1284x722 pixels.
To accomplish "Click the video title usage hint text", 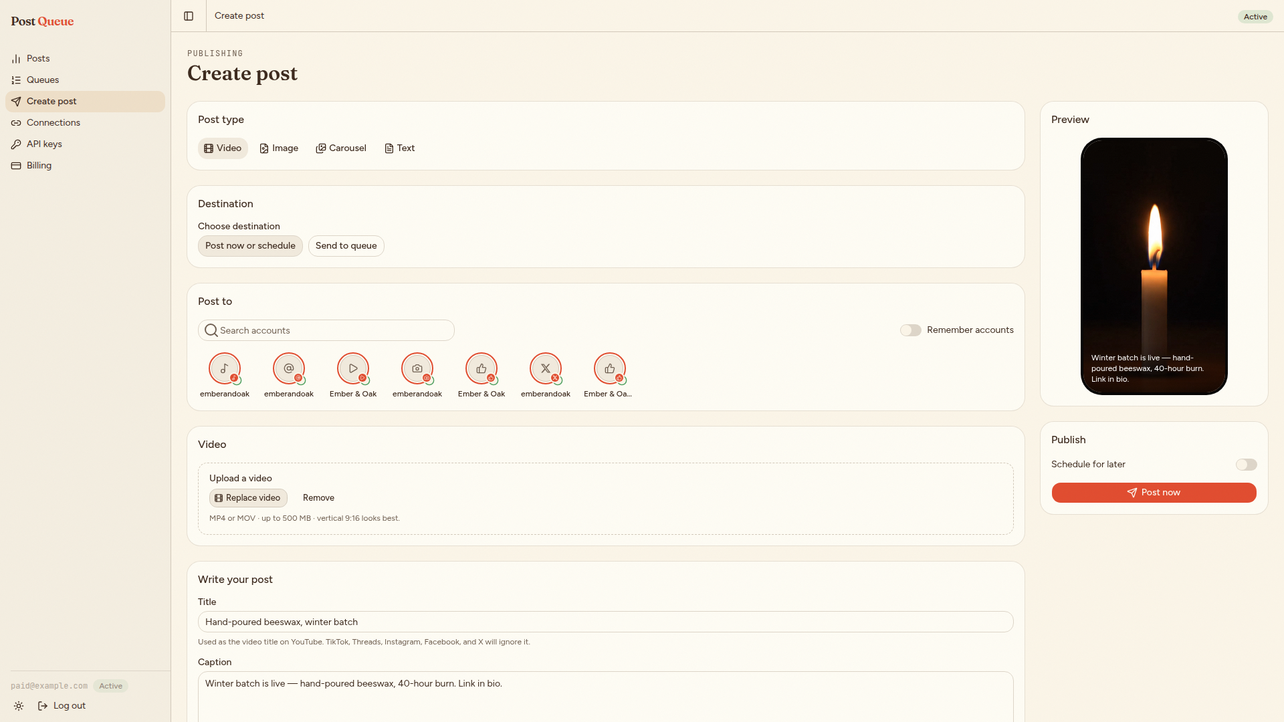I will coord(364,642).
